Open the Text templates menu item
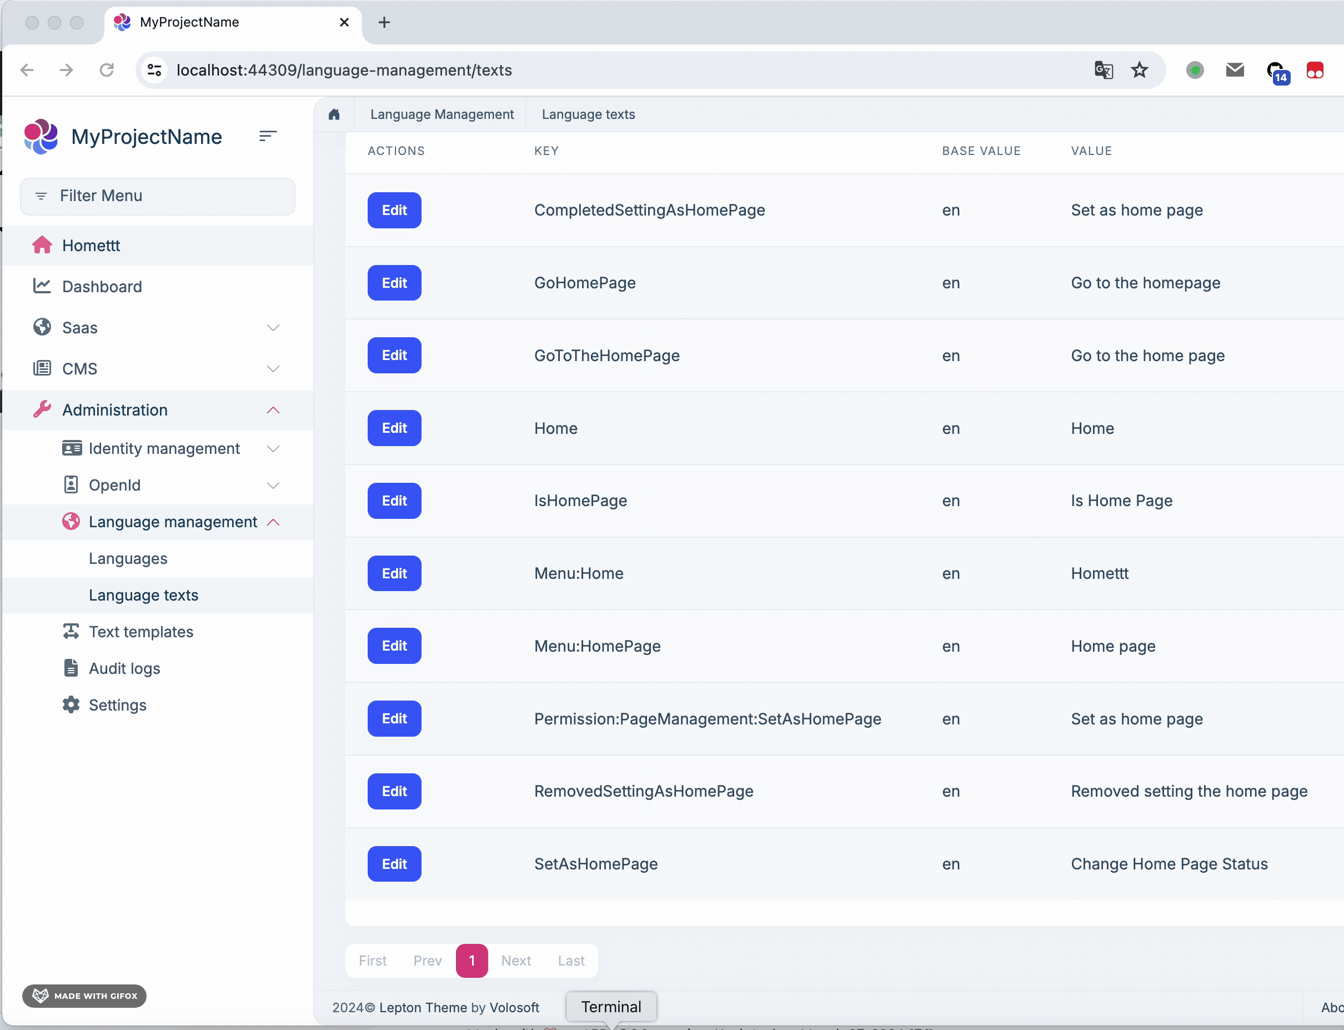1344x1030 pixels. pos(141,632)
